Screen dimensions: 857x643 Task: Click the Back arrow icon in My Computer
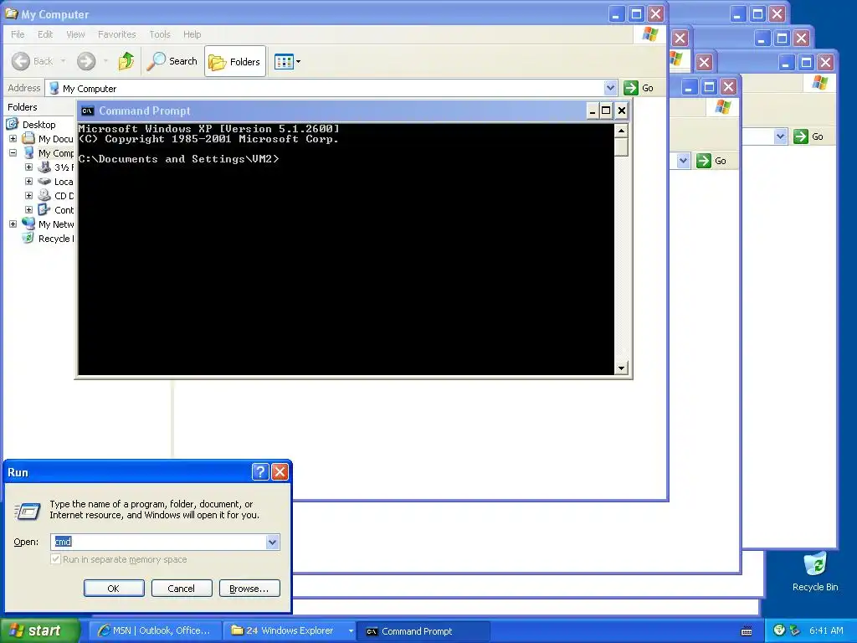point(21,61)
